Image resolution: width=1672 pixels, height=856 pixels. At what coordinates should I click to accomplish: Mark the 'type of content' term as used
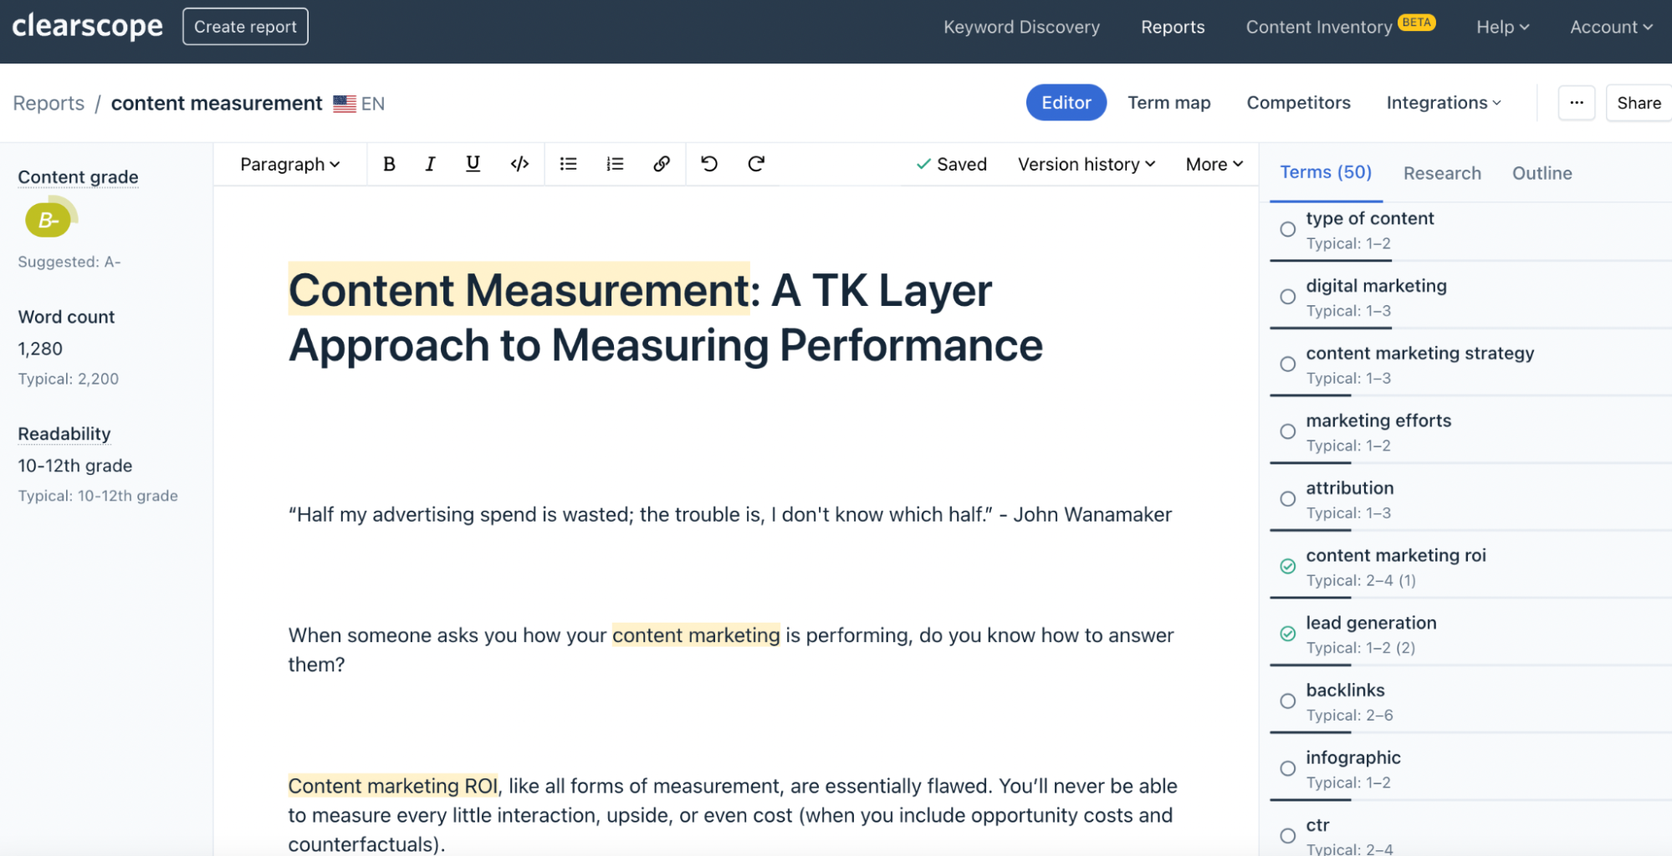(1286, 228)
